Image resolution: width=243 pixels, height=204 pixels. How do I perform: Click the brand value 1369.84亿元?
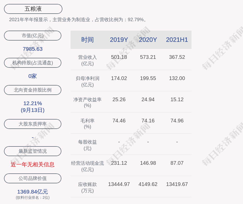coord(32,192)
